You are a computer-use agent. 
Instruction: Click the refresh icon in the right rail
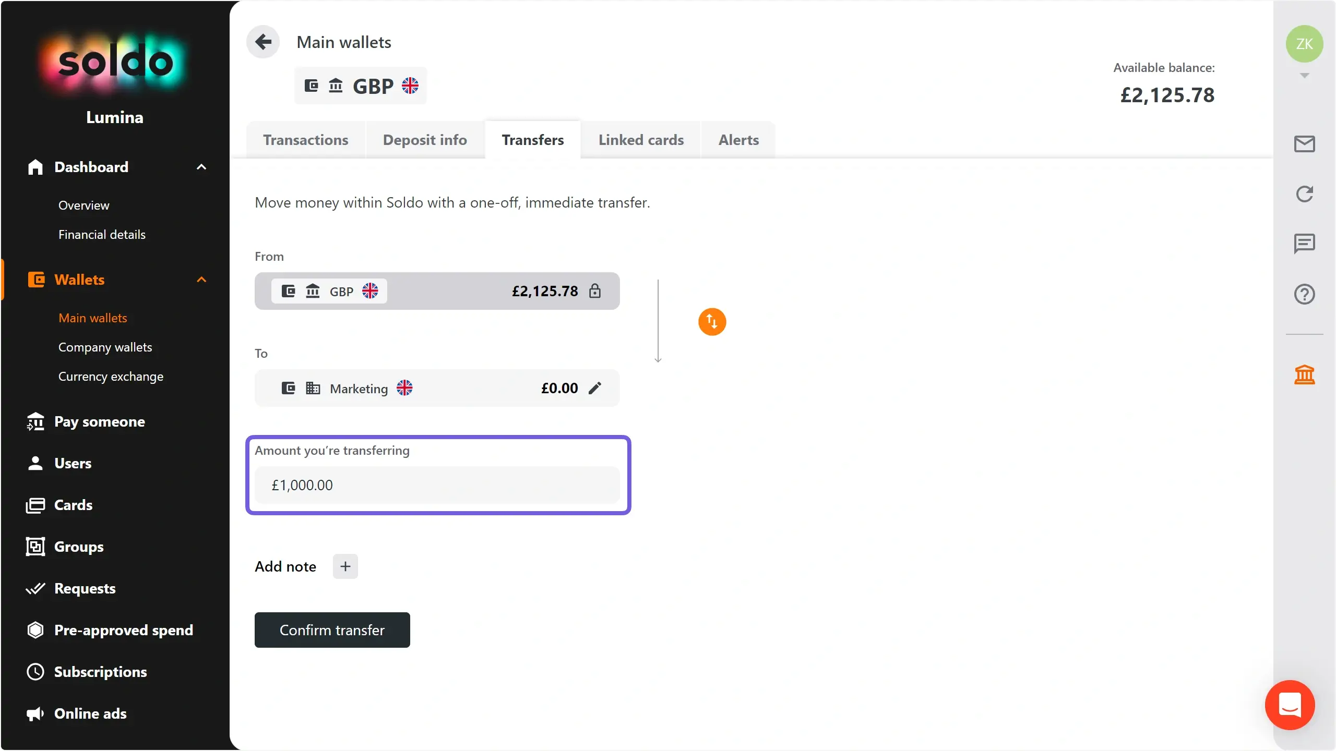coord(1304,194)
